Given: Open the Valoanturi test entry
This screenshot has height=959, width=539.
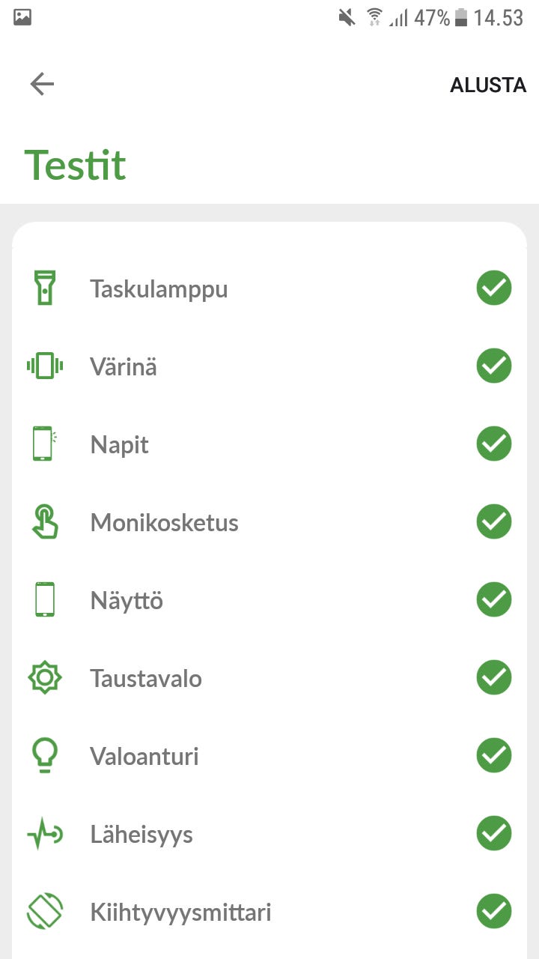Looking at the screenshot, I should [x=144, y=757].
